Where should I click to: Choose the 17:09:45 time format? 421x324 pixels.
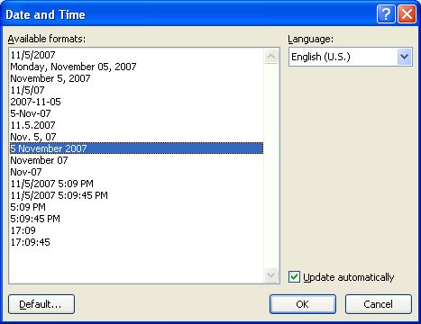pos(136,242)
